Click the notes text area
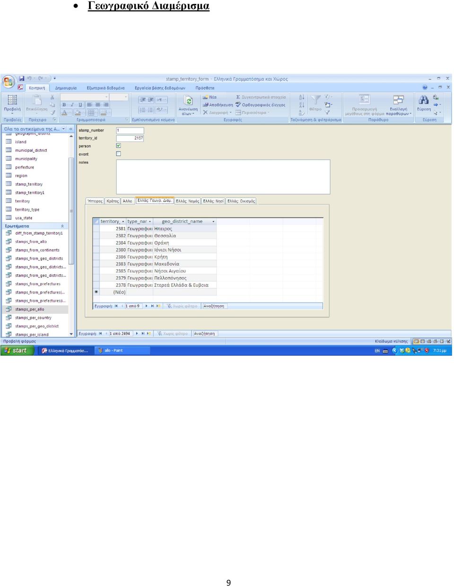 [x=223, y=177]
